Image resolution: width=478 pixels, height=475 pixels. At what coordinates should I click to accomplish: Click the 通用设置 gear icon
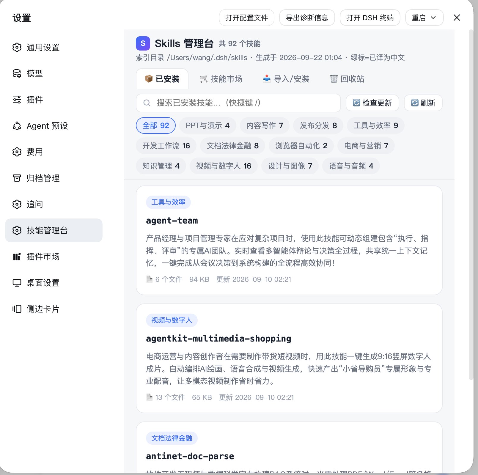point(17,47)
